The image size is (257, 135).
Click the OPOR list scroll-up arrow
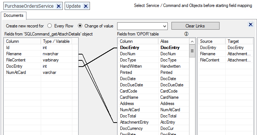192,41
